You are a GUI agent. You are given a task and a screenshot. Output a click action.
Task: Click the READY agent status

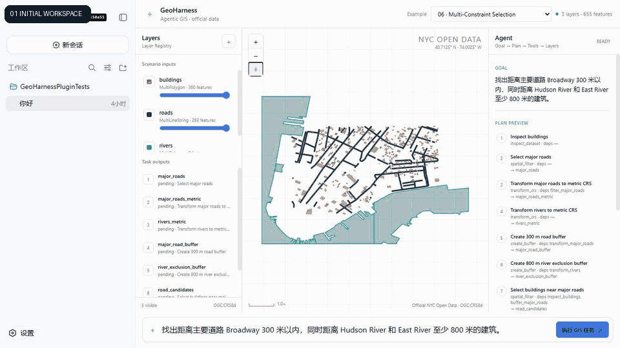pyautogui.click(x=603, y=41)
